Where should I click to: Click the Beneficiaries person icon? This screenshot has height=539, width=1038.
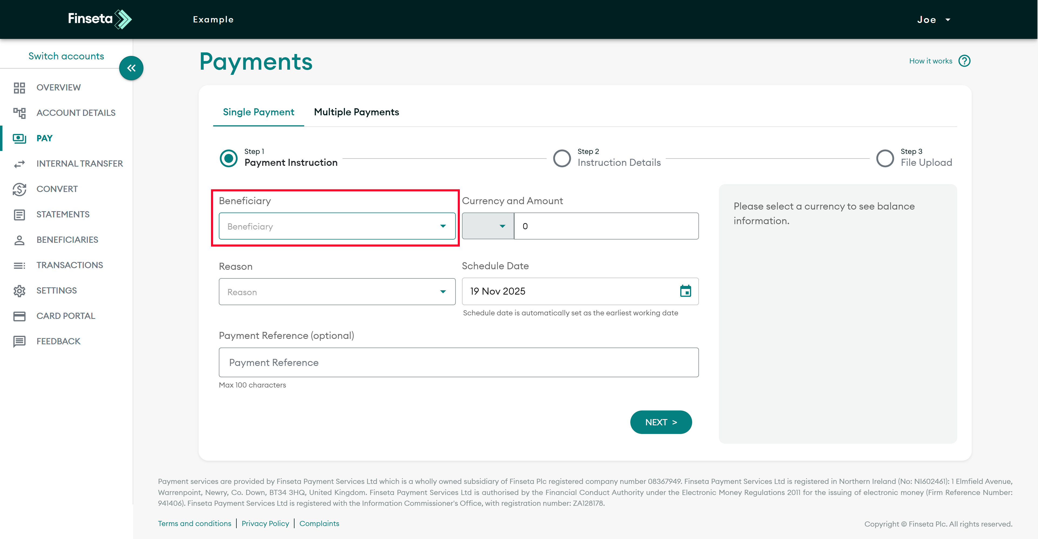pyautogui.click(x=19, y=240)
